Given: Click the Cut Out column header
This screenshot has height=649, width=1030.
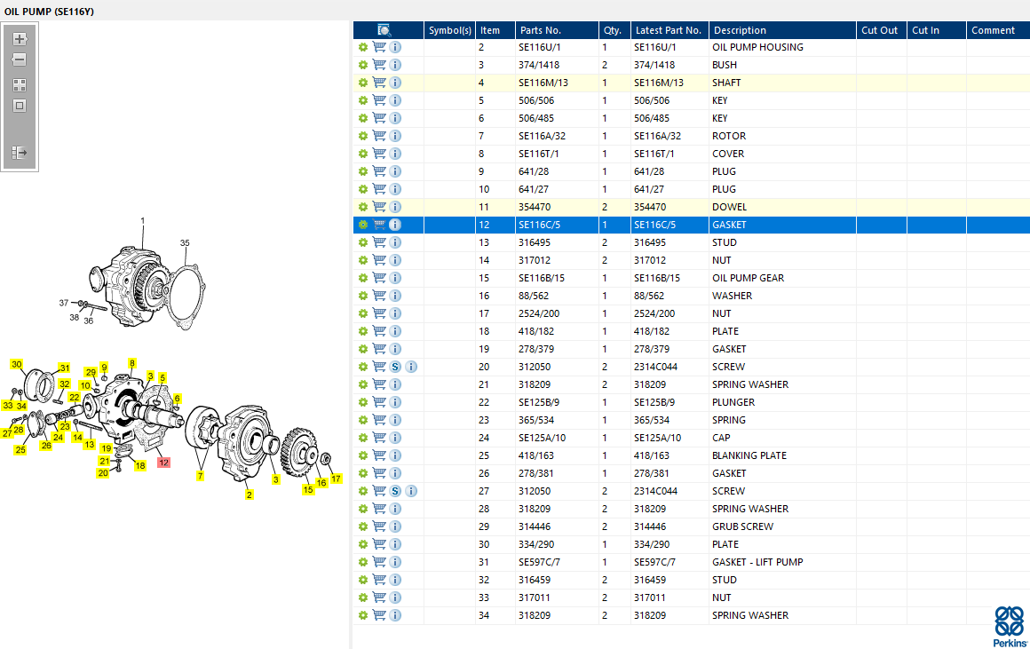Looking at the screenshot, I should tap(882, 30).
